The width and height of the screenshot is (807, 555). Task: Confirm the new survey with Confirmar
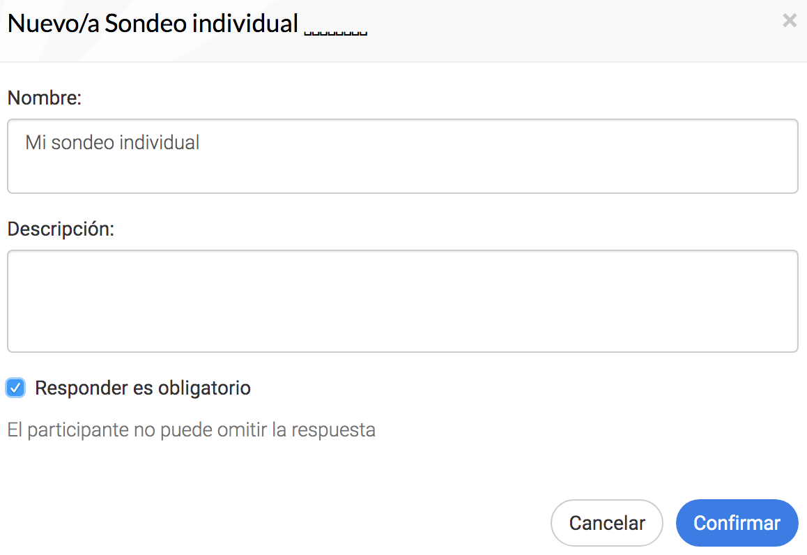[737, 523]
